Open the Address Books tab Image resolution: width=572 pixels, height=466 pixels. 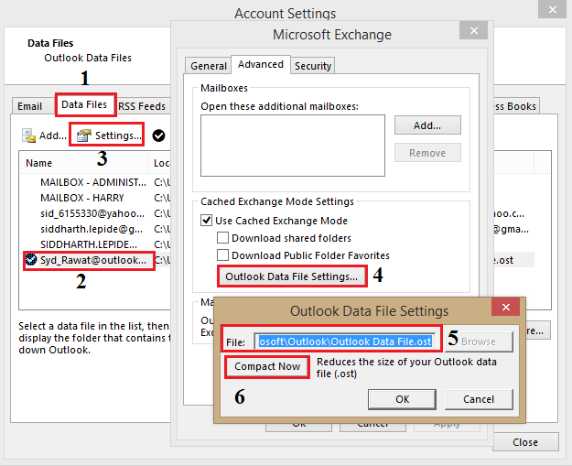(516, 106)
